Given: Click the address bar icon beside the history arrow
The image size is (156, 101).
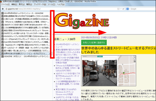Looking at the screenshot, I should [x=118, y=9].
